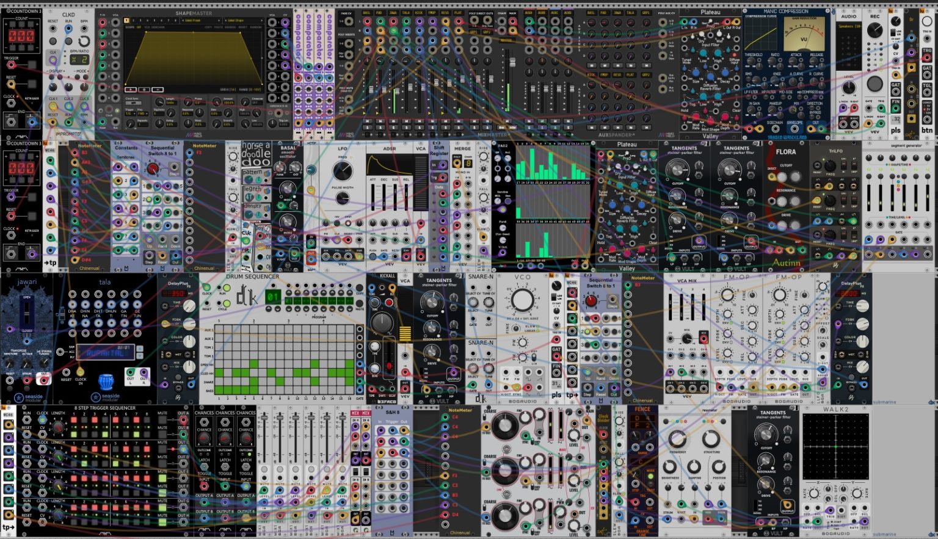Toggle Clock Sync switch in ShapeMaster
This screenshot has height=539, width=938.
click(134, 103)
